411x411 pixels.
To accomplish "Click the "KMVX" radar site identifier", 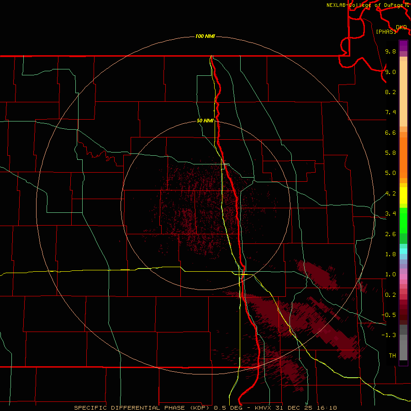I will [x=263, y=408].
